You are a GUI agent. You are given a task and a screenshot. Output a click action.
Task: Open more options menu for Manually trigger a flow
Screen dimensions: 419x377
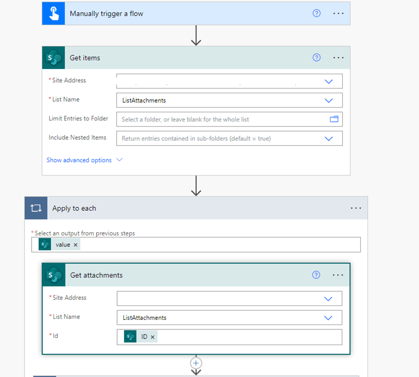coord(338,14)
